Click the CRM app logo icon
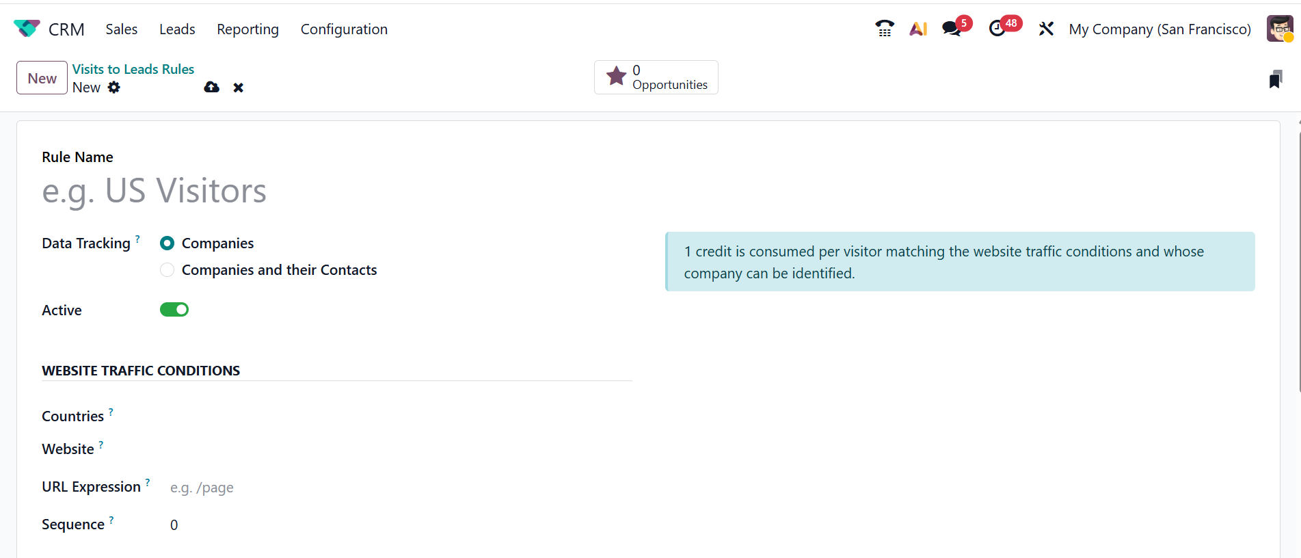 (27, 29)
